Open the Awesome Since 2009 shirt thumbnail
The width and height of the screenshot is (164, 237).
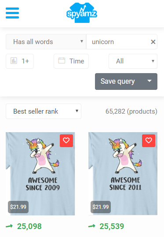pos(40,174)
